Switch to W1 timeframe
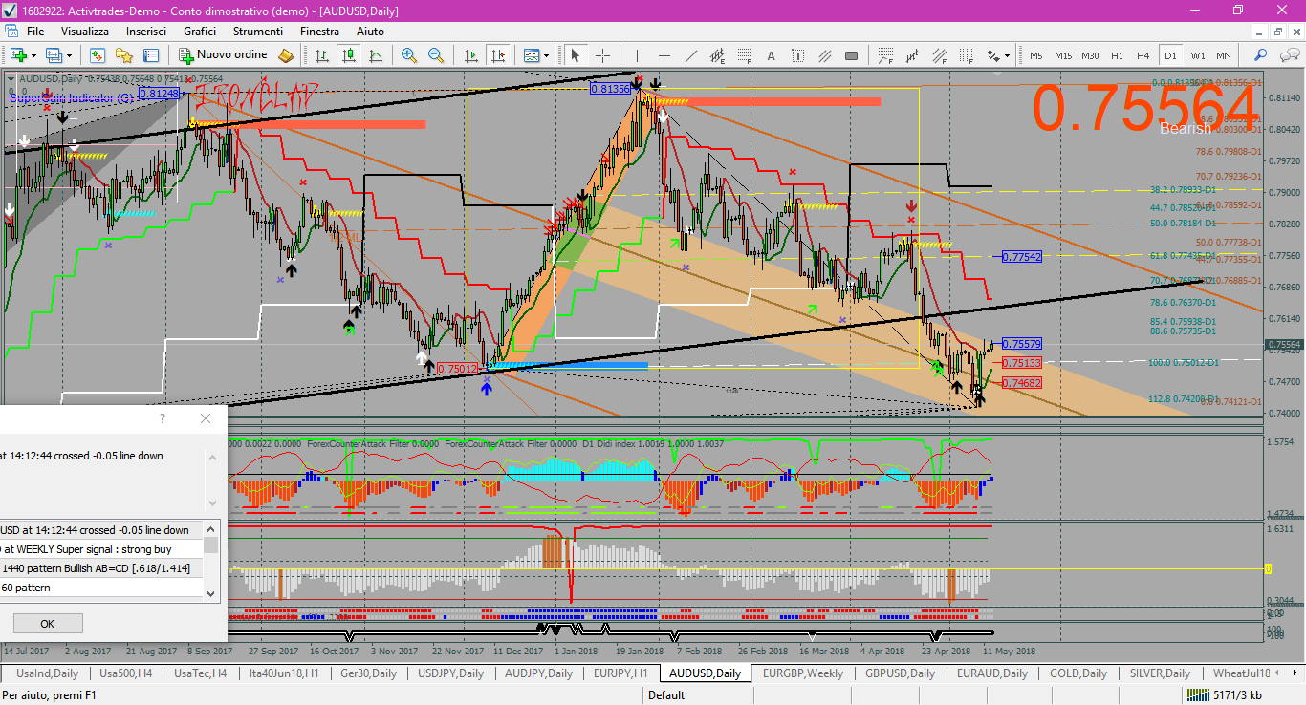1306x705 pixels. (x=1198, y=55)
